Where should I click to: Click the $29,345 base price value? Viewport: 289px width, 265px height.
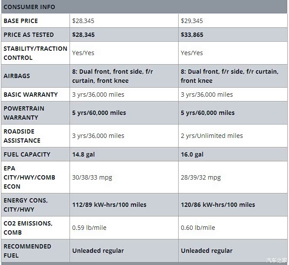click(x=192, y=21)
